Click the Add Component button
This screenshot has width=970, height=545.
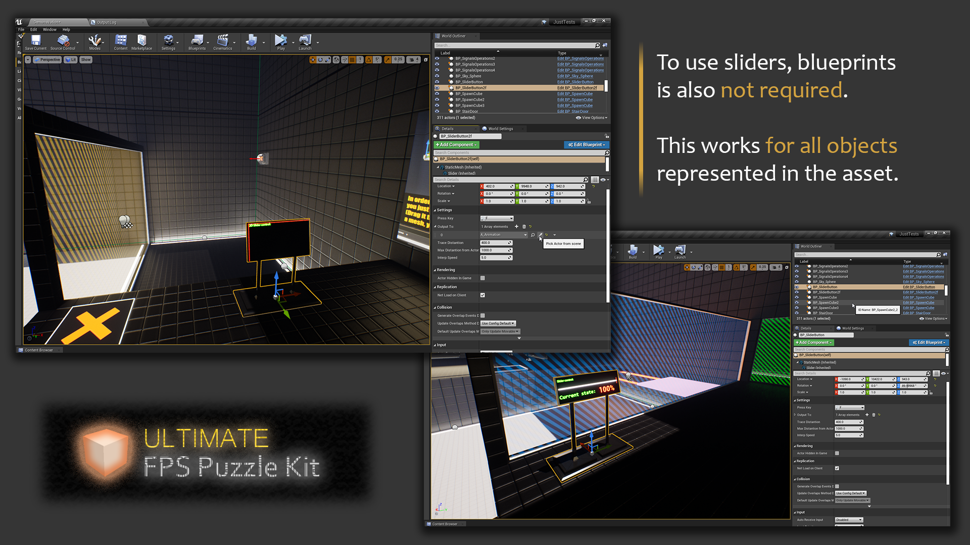click(456, 145)
